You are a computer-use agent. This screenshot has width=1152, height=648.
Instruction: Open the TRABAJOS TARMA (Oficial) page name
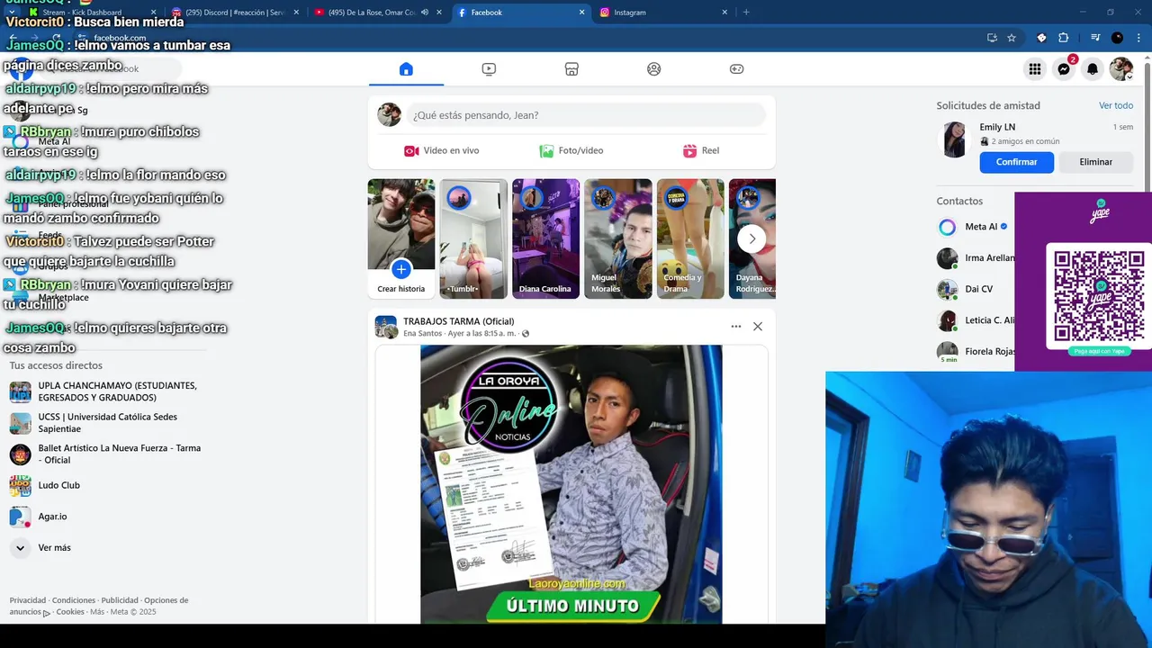point(458,321)
